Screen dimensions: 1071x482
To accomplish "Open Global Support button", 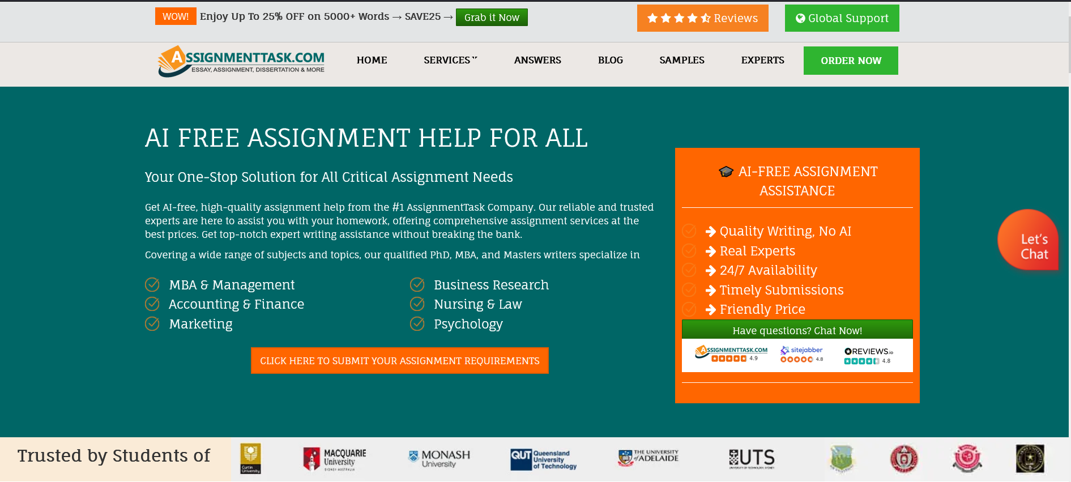I will [842, 18].
